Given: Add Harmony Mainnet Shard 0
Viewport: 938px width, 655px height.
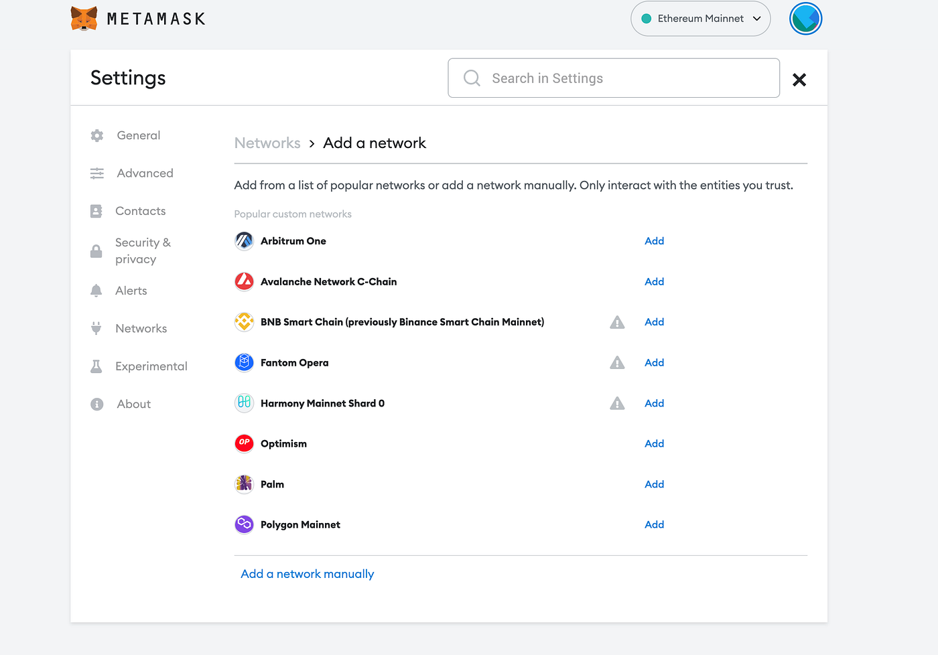Looking at the screenshot, I should click(x=654, y=403).
